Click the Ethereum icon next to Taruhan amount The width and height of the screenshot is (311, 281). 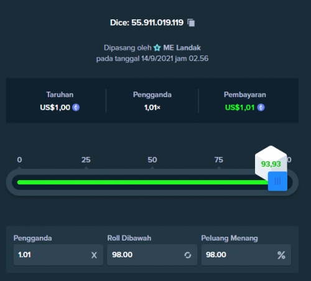tap(76, 107)
